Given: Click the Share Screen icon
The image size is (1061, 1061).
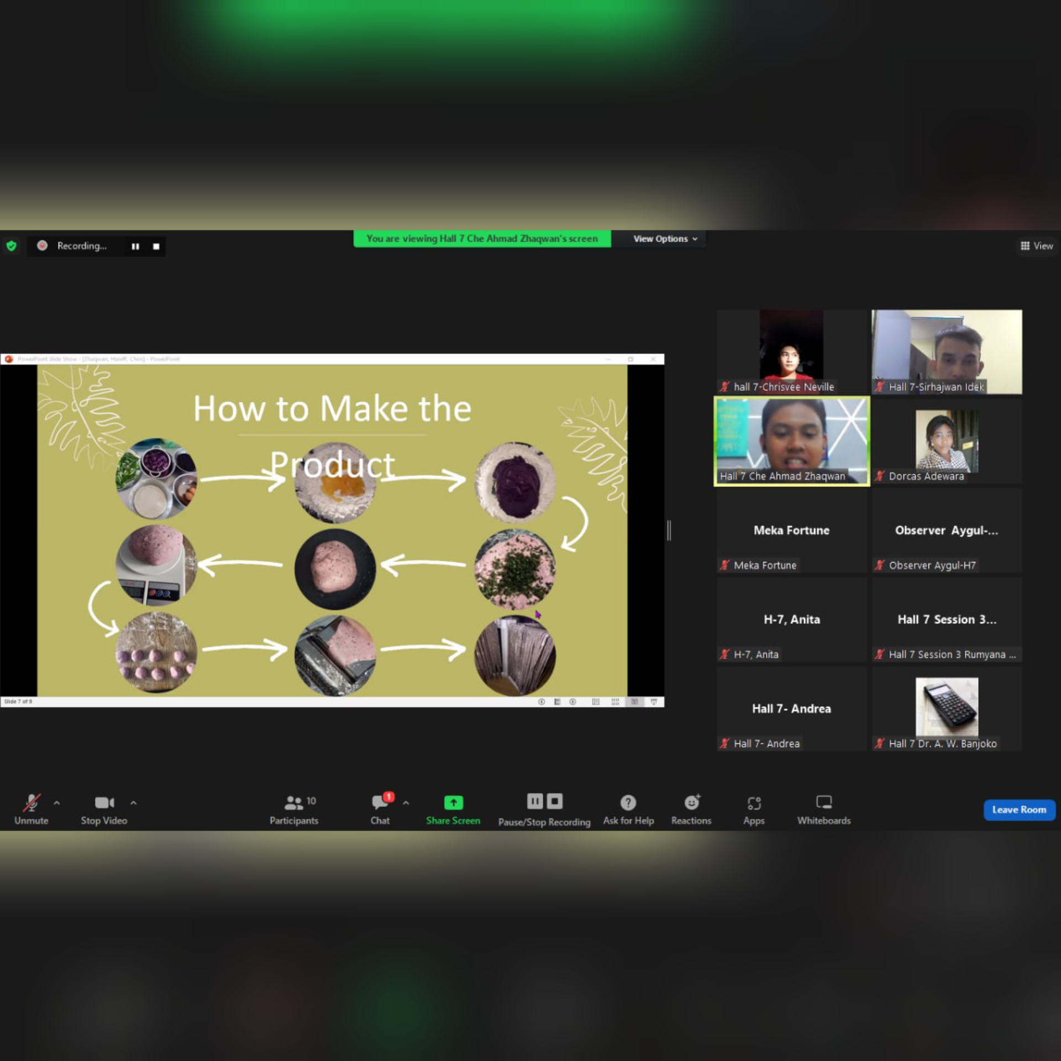Looking at the screenshot, I should 453,802.
